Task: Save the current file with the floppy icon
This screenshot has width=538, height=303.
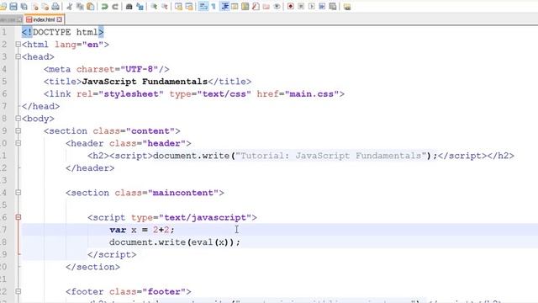Action: pos(13,6)
